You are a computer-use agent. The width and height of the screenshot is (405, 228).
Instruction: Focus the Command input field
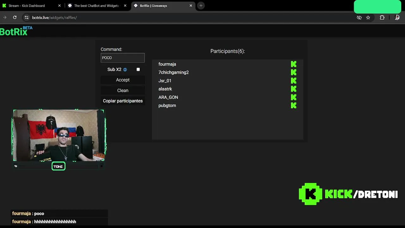pos(123,58)
